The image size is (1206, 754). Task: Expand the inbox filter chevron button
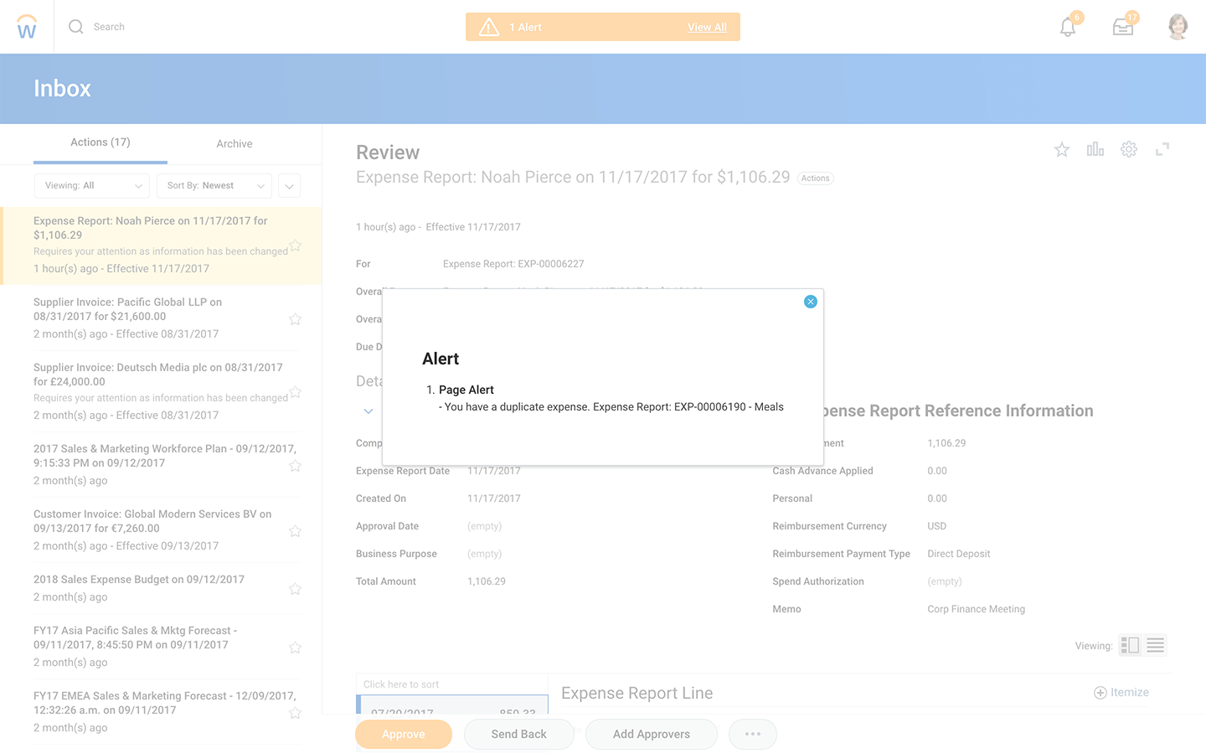[289, 186]
